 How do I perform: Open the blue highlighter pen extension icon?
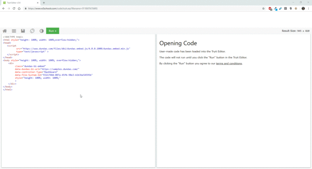280,9
